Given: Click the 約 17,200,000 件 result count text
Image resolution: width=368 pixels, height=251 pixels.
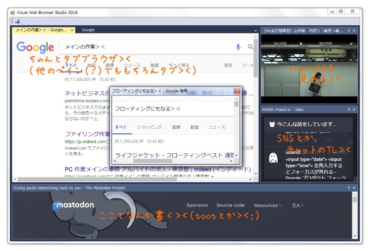Looking at the screenshot, I should click(x=80, y=79).
